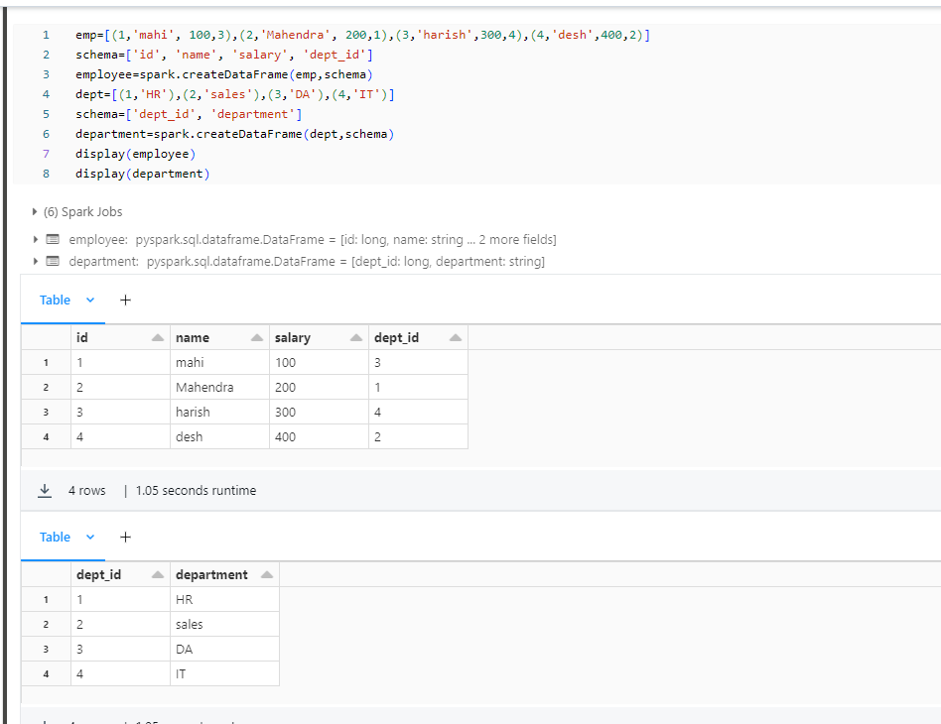
Task: Click the department DataFrame table icon
Action: 53,261
